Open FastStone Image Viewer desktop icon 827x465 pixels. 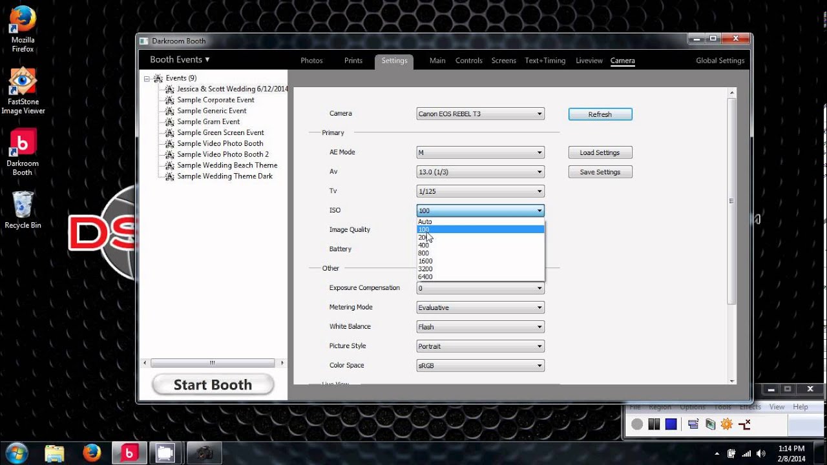23,90
